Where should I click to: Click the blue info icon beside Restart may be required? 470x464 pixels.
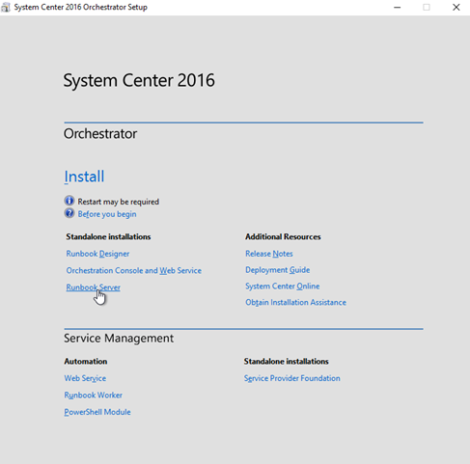(69, 201)
